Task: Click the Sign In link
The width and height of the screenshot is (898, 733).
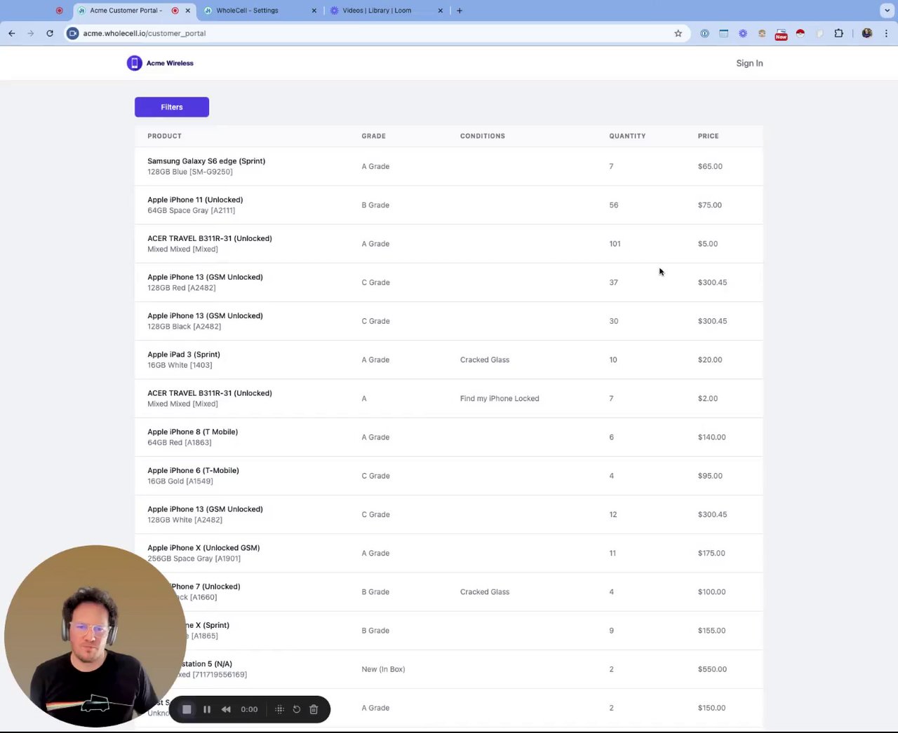Action: 749,63
